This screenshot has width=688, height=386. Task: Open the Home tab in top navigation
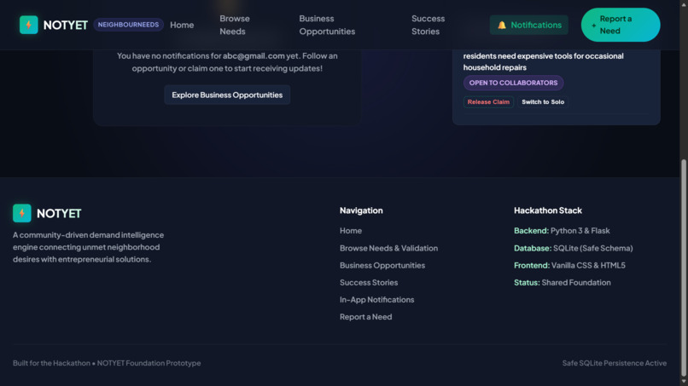pyautogui.click(x=182, y=25)
